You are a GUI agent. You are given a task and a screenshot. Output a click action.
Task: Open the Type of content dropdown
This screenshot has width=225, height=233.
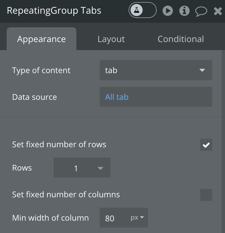point(156,70)
